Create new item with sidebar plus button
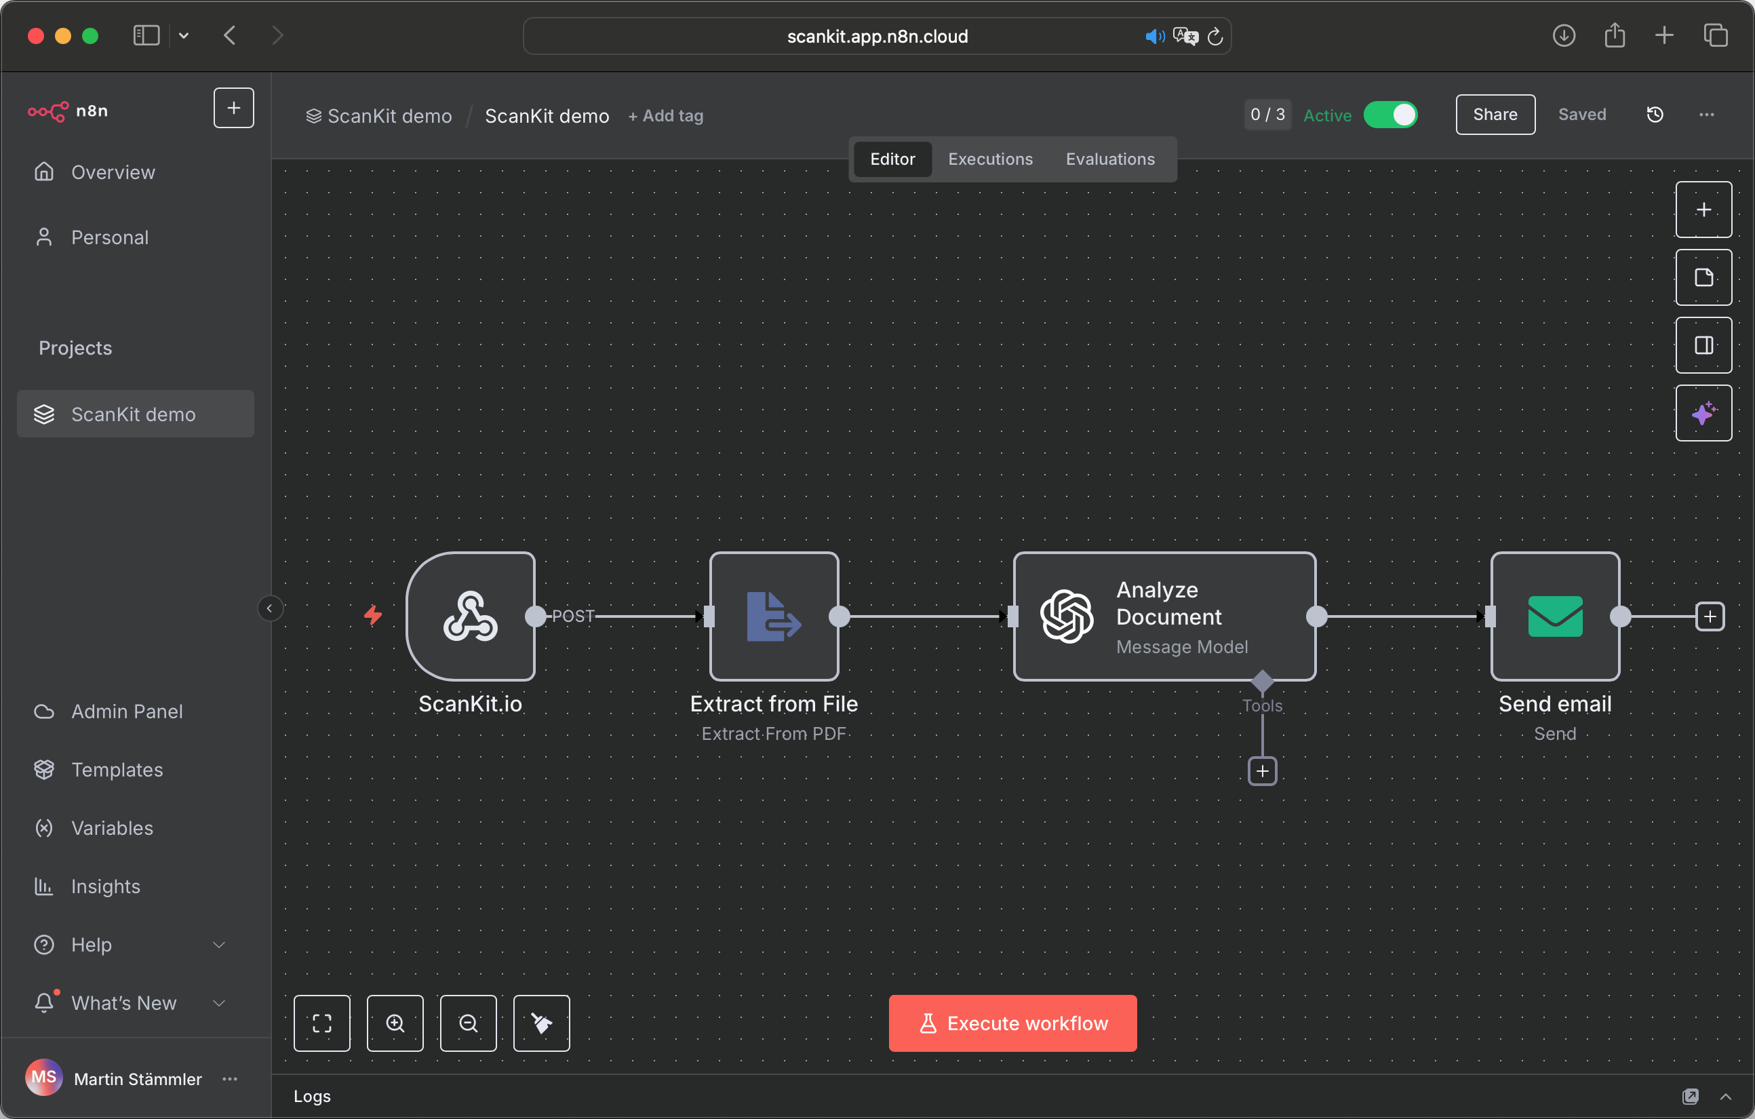This screenshot has height=1119, width=1755. pyautogui.click(x=233, y=108)
